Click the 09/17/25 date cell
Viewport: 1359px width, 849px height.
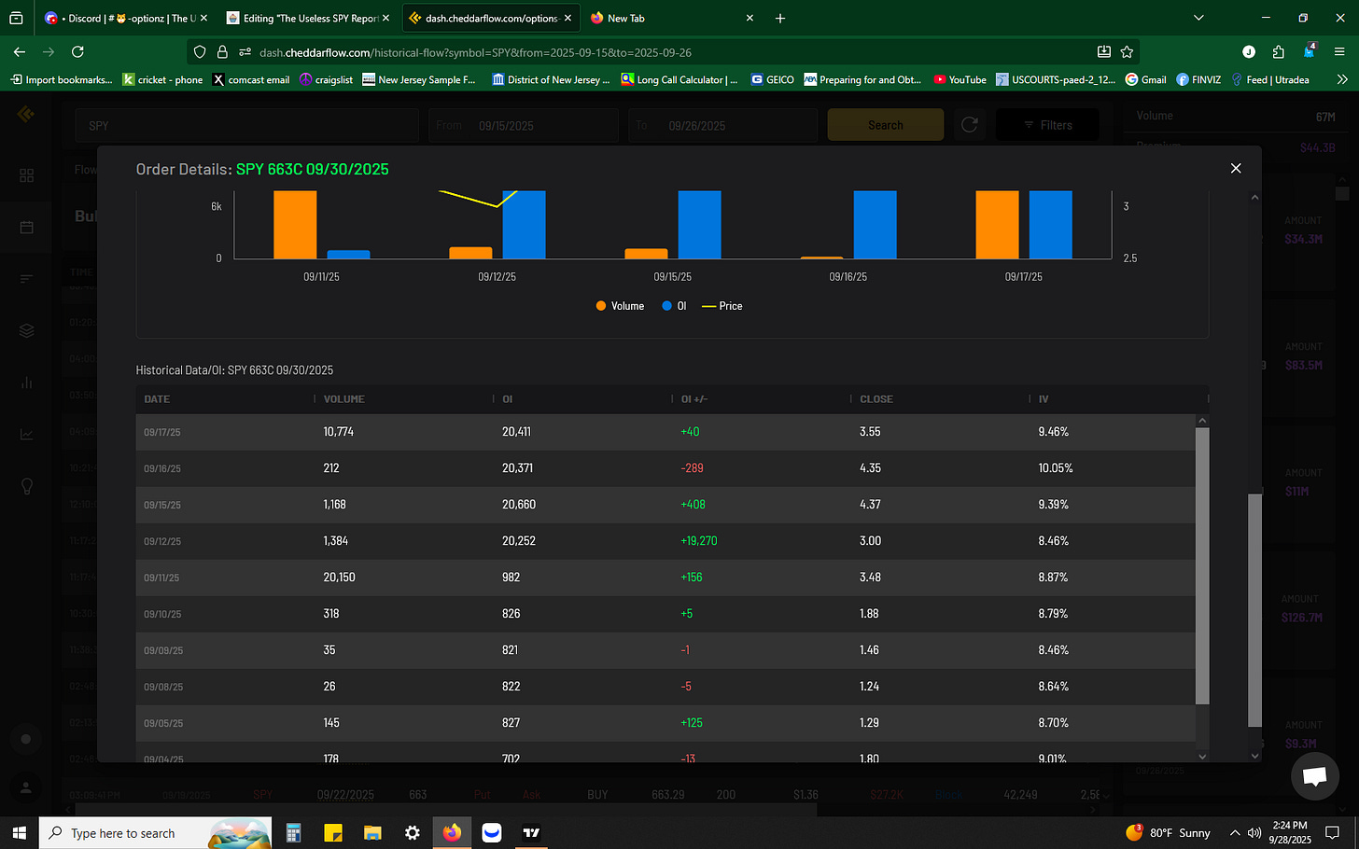click(x=162, y=432)
